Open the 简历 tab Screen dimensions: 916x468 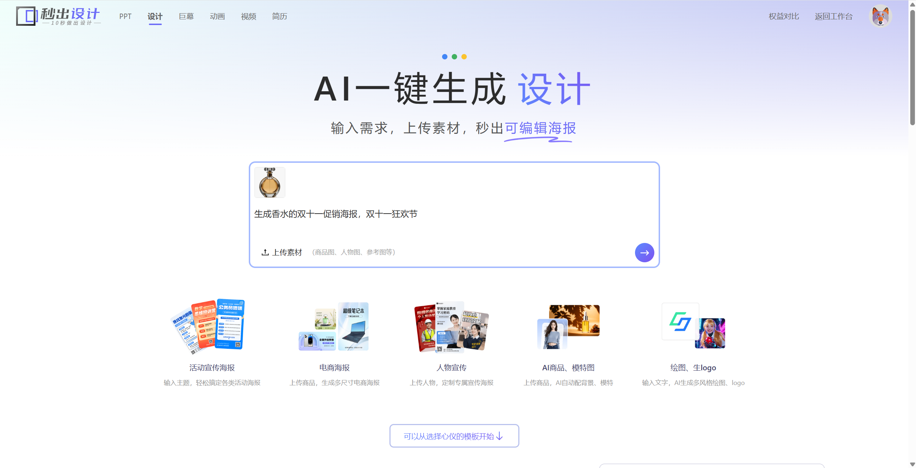[x=280, y=16]
